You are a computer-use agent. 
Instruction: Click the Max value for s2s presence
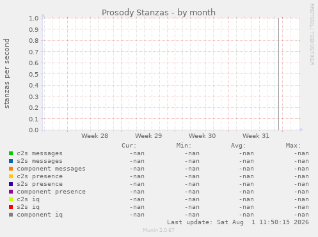(x=301, y=184)
